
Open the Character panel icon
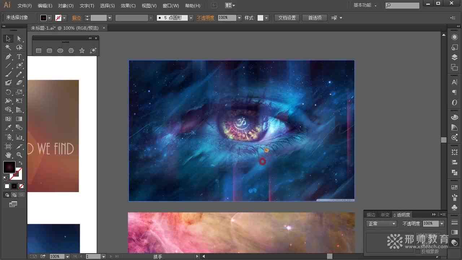click(x=454, y=82)
